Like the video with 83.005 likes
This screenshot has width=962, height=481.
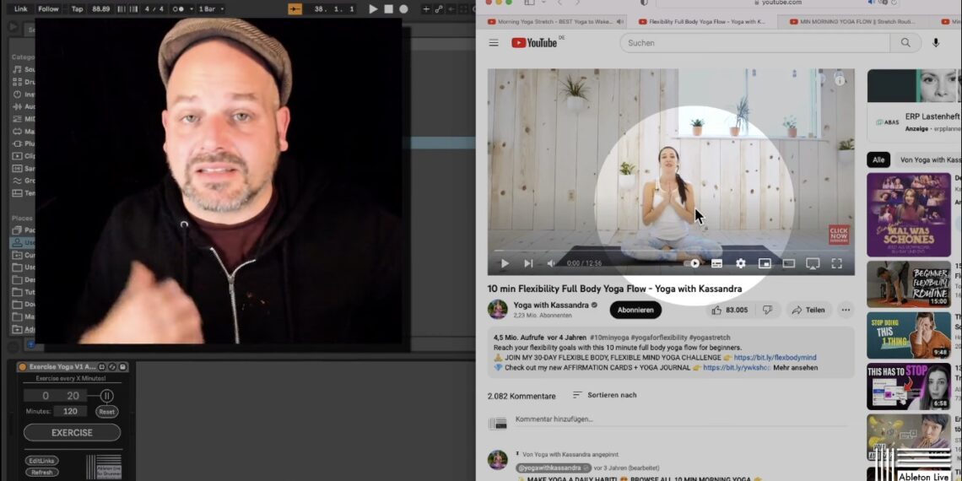[729, 310]
